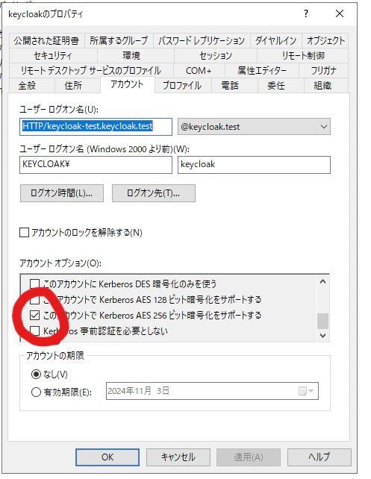Select the なし(V) radio button
The width and height of the screenshot is (371, 479).
point(36,375)
